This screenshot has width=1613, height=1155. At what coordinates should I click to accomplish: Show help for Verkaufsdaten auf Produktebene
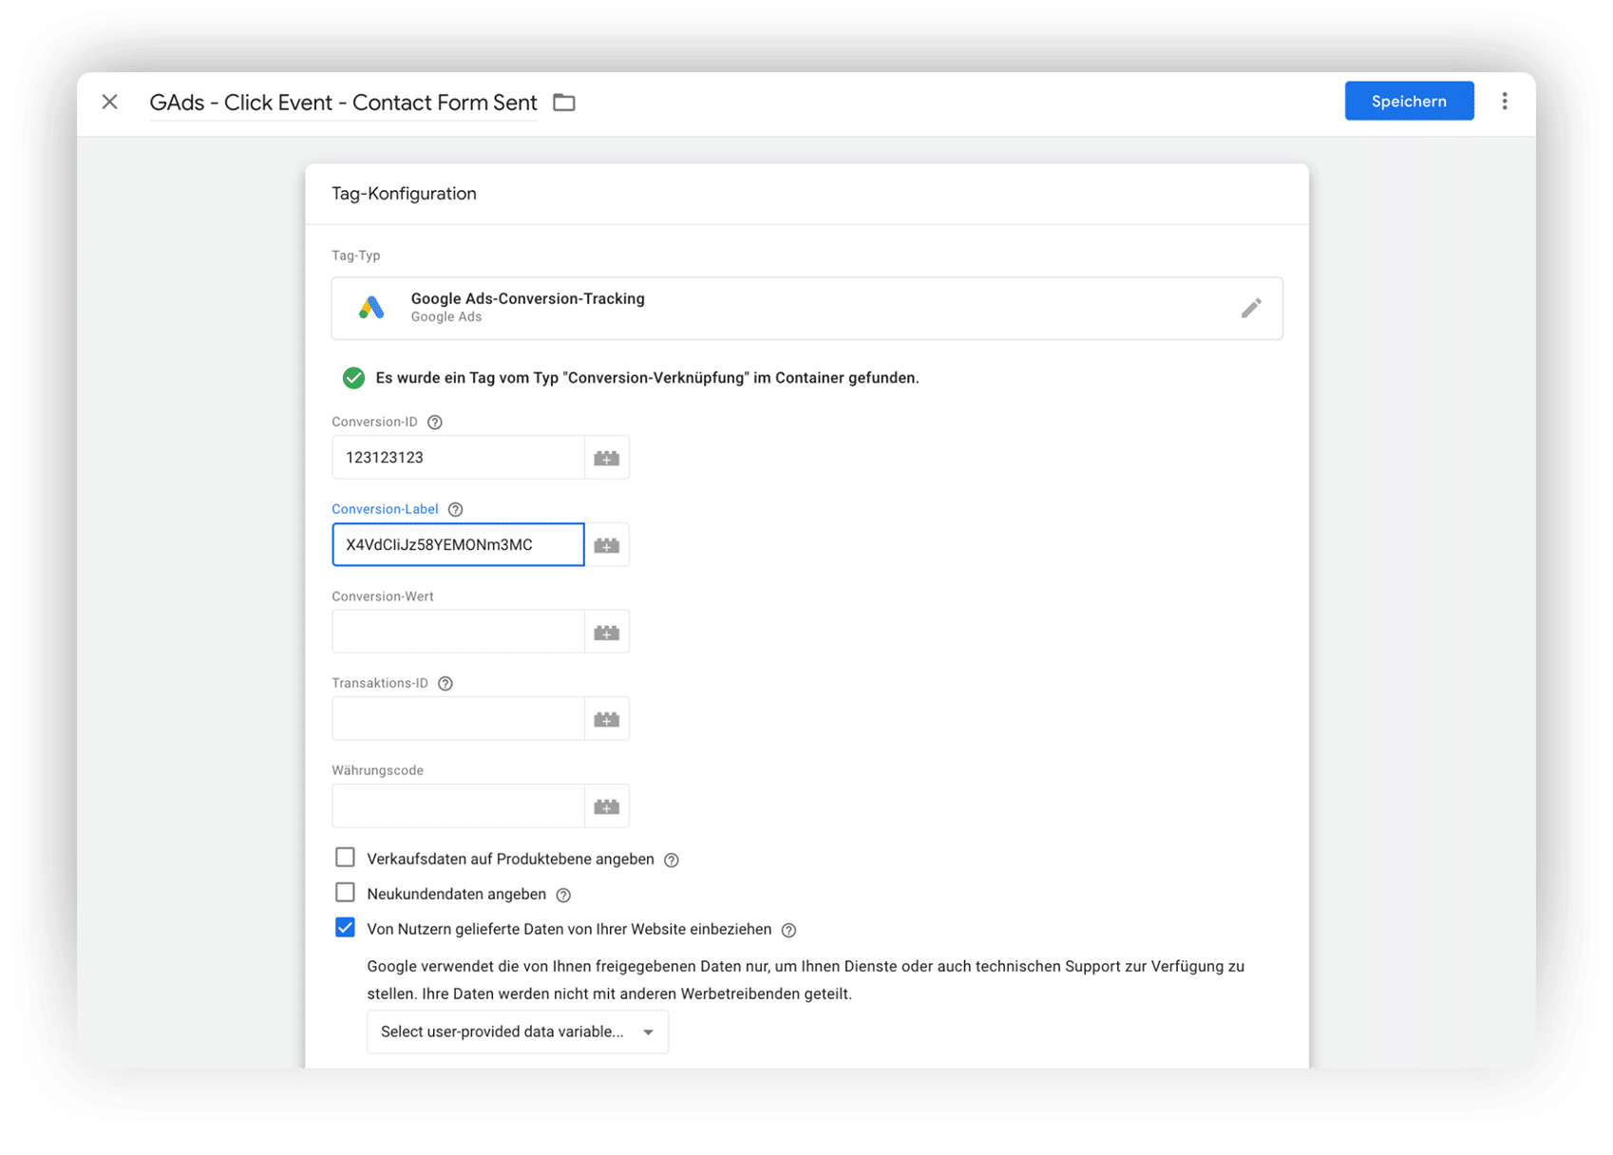[672, 860]
